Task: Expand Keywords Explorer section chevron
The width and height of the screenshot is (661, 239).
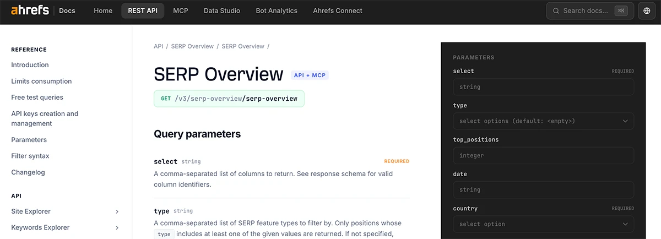Action: 117,227
